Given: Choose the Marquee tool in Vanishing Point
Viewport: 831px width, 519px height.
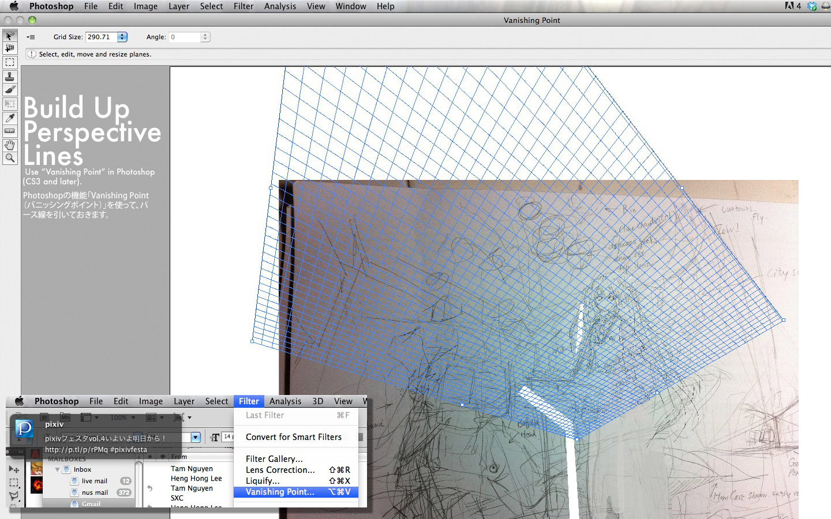Looking at the screenshot, I should pyautogui.click(x=10, y=62).
